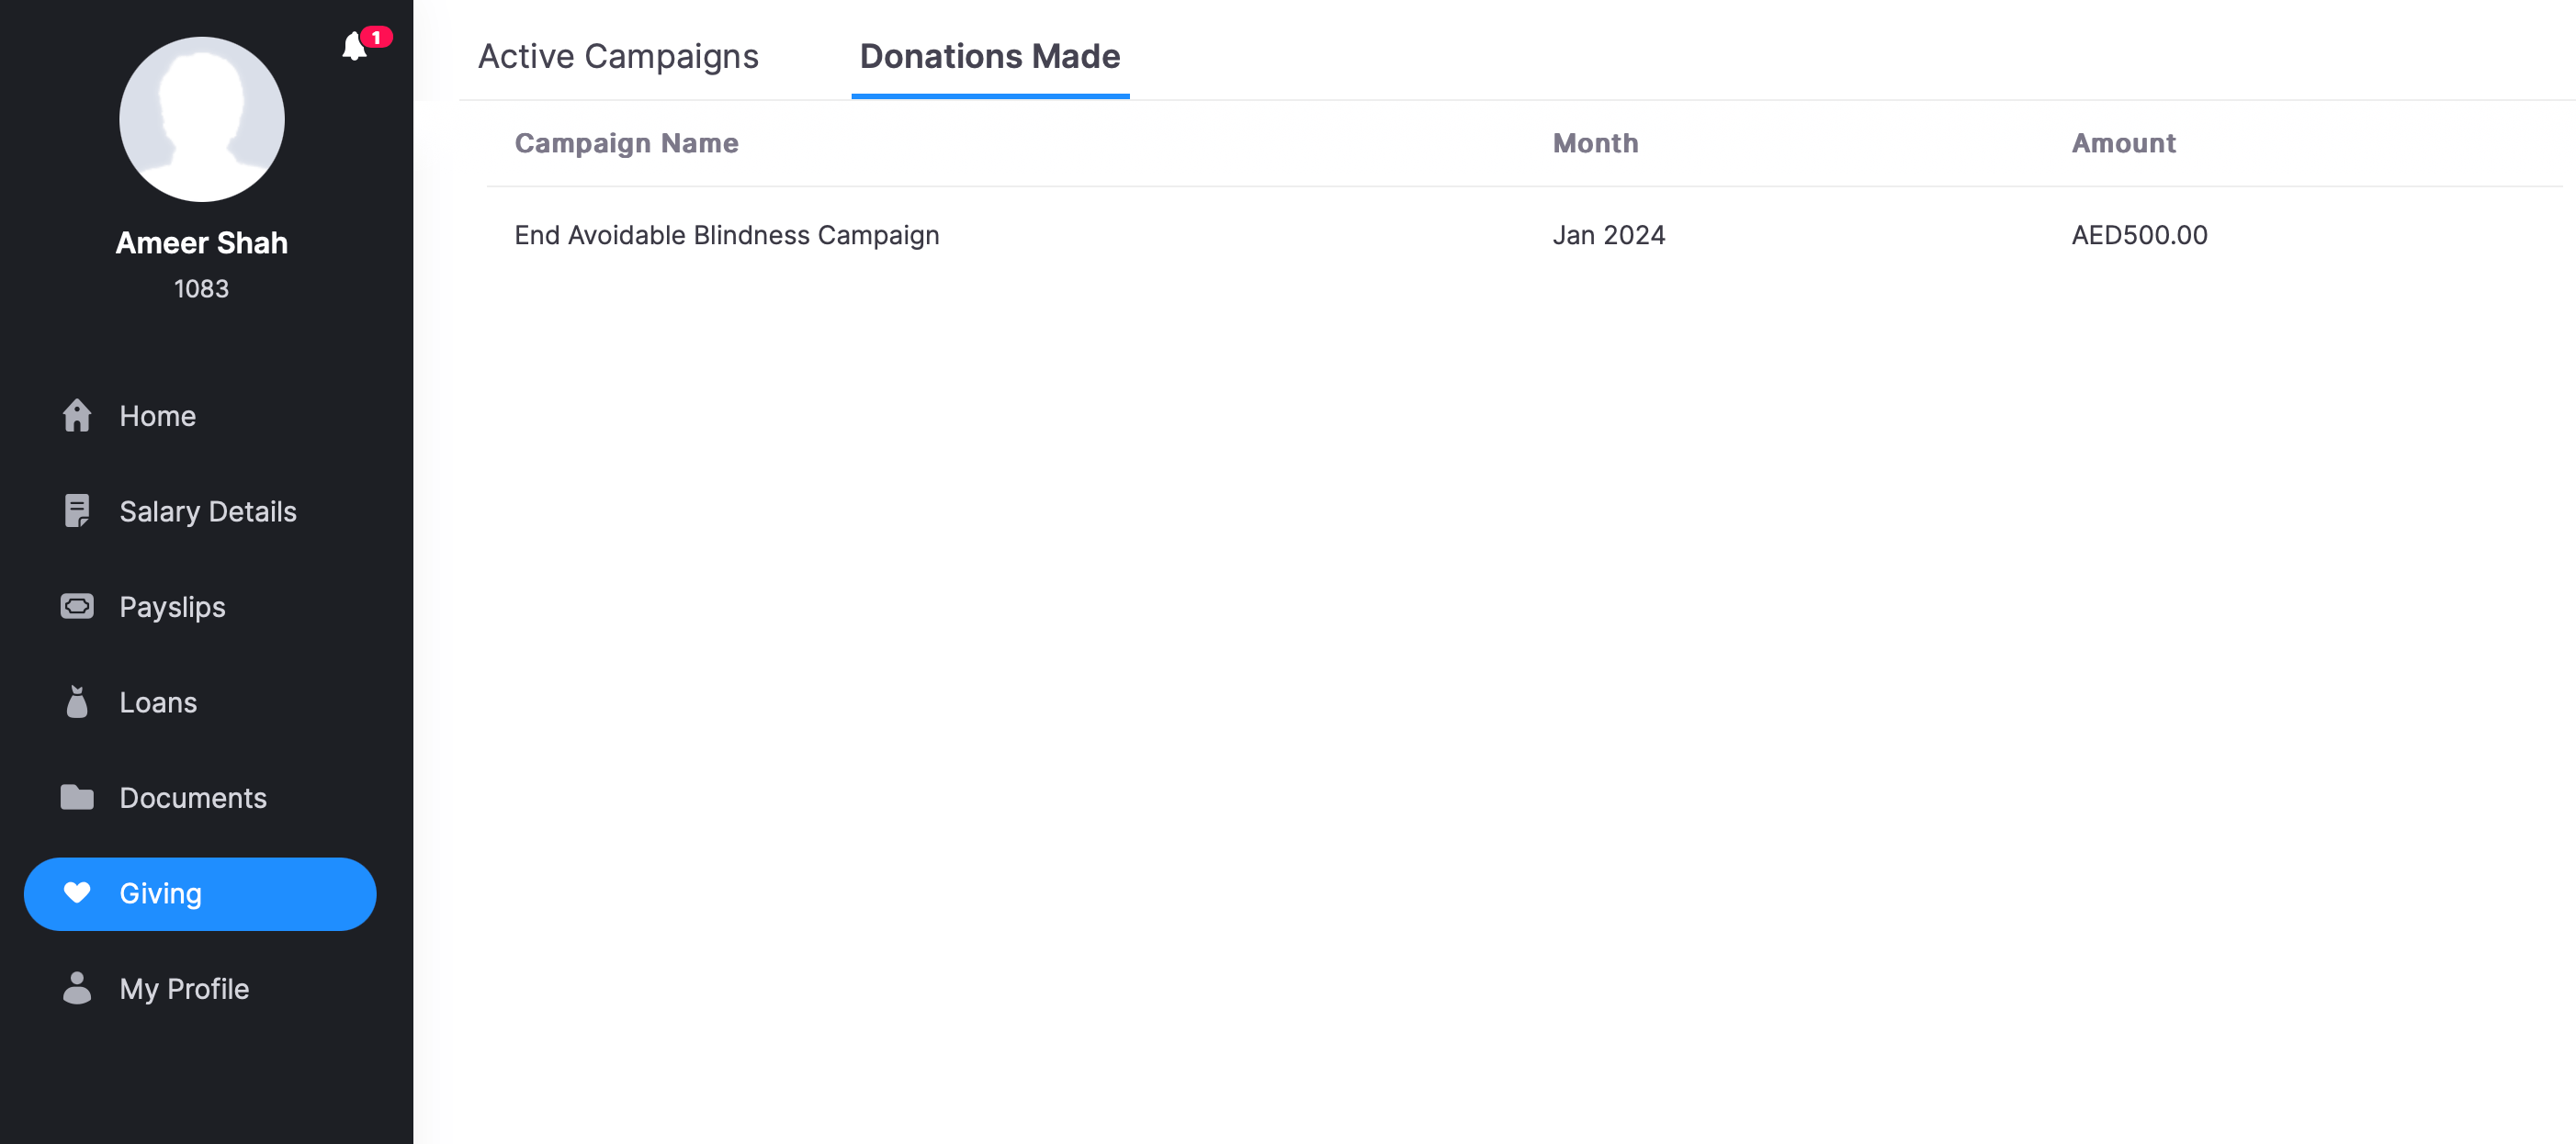Click the Giving heart icon
The image size is (2576, 1144).
[77, 892]
